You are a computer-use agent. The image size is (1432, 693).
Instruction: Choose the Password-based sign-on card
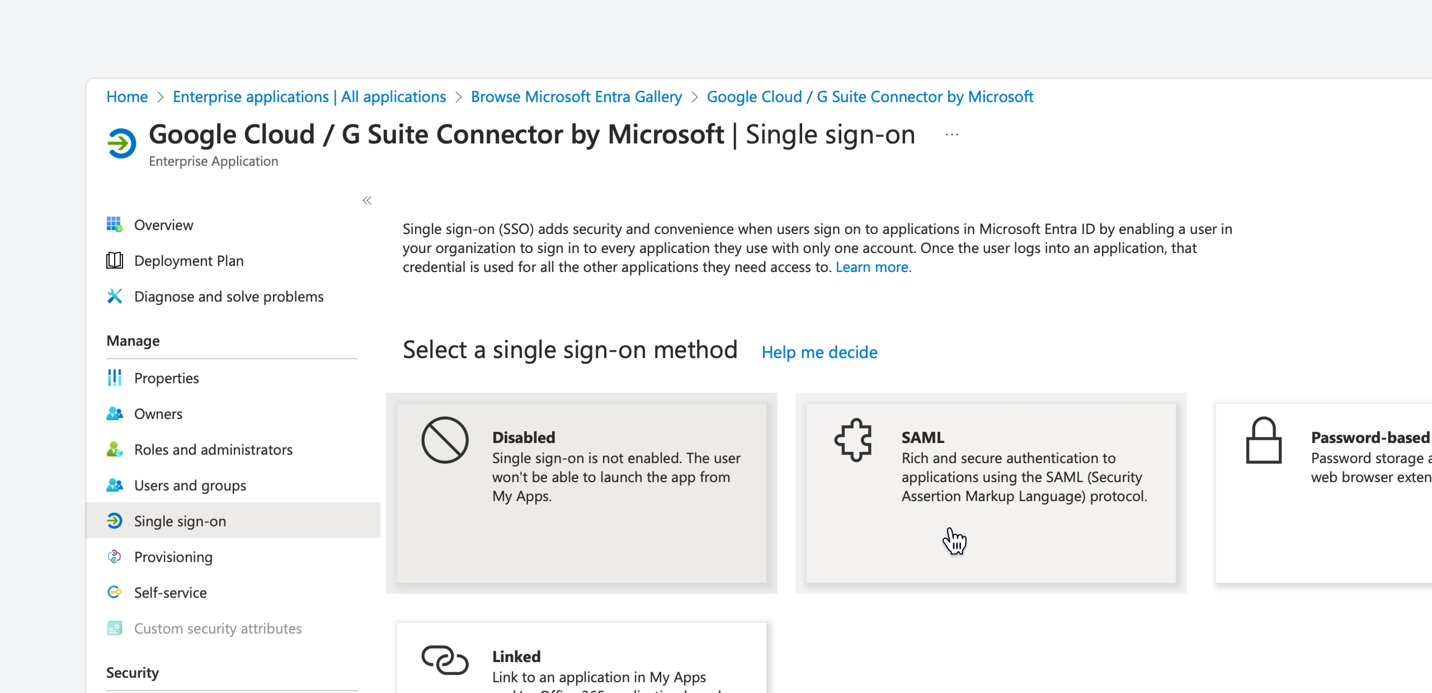pyautogui.click(x=1323, y=493)
